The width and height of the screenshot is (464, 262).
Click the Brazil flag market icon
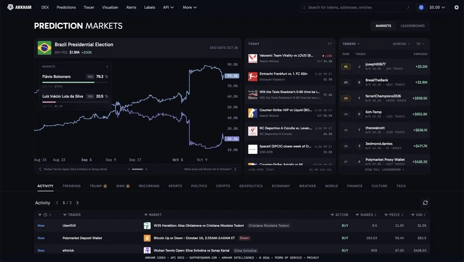click(45, 48)
